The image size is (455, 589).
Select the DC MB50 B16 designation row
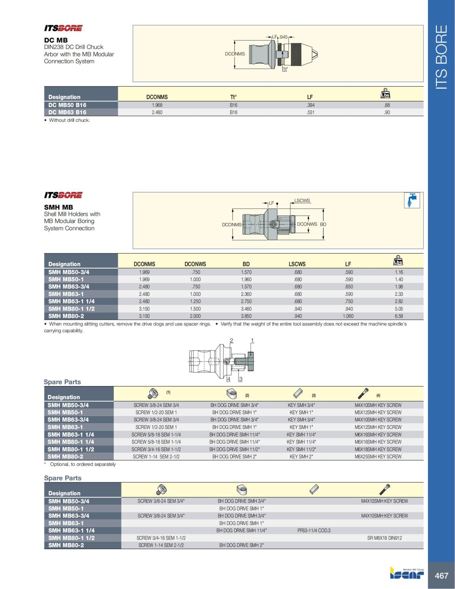234,105
